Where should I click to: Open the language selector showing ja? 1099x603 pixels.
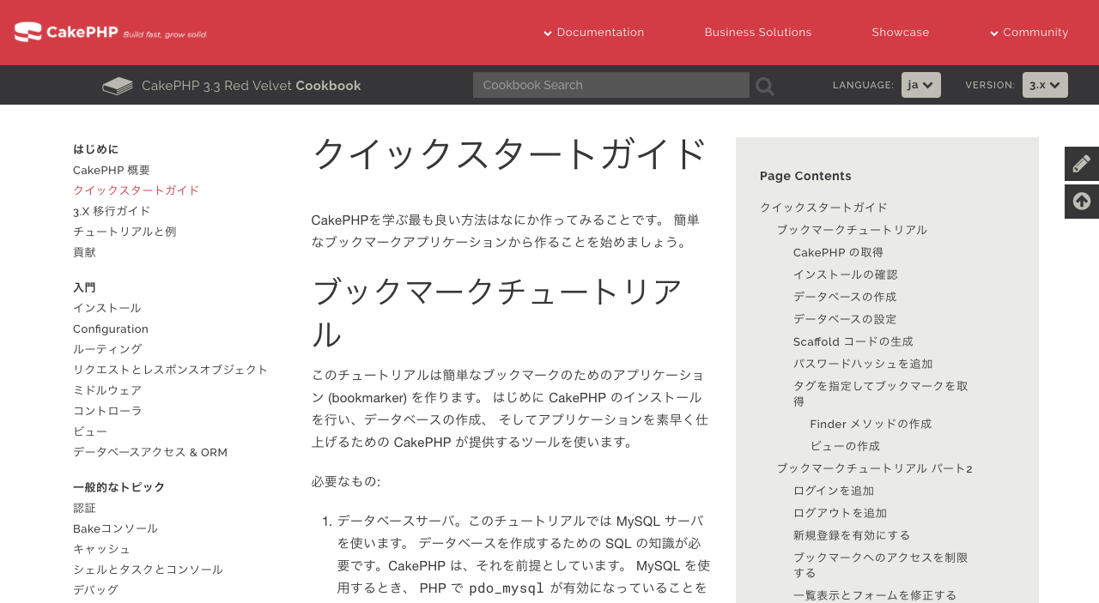[921, 85]
